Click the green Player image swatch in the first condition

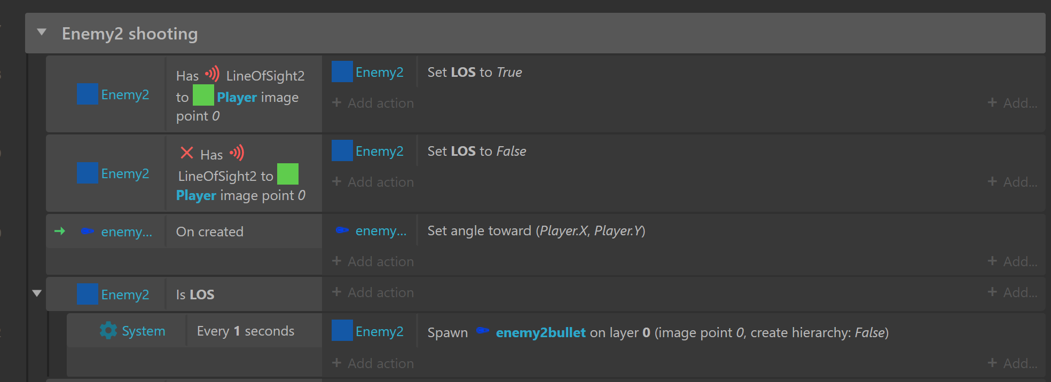point(203,94)
